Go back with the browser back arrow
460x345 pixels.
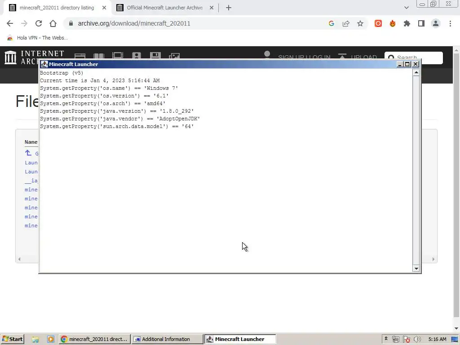tap(10, 23)
